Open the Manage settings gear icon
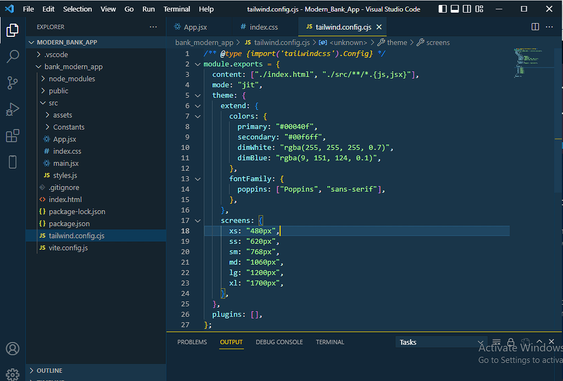Image resolution: width=563 pixels, height=381 pixels. pos(12,374)
